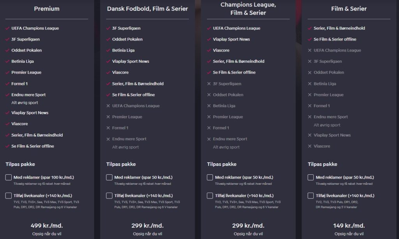
Task: Click 'Endnu mere Sport' in Premium list
Action: tap(28, 95)
